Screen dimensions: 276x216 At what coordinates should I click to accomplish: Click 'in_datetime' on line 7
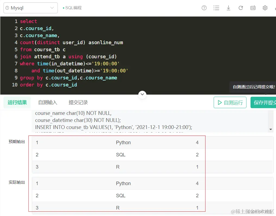(x=67, y=64)
